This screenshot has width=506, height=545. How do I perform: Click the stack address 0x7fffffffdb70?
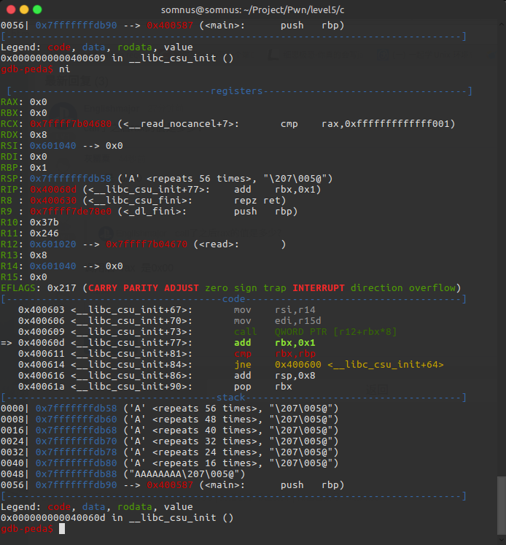coord(76,441)
